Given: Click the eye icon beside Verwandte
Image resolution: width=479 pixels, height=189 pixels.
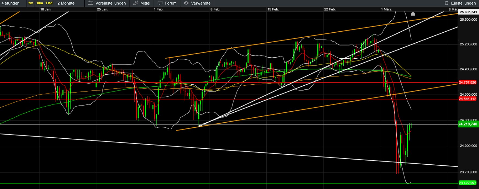Looking at the screenshot, I should click(186, 3).
